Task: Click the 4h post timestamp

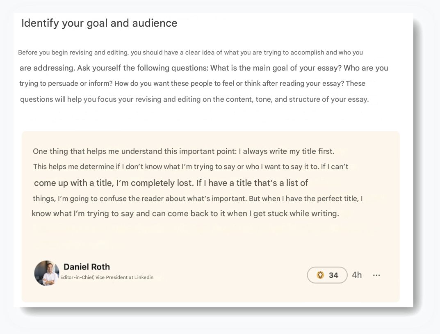Action: (x=357, y=275)
